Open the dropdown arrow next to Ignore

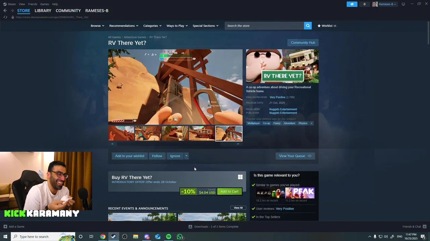186,156
